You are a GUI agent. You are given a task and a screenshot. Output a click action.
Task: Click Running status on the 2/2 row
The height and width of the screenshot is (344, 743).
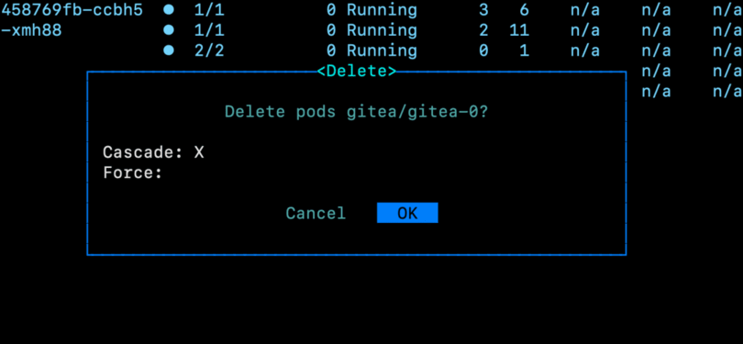point(382,50)
